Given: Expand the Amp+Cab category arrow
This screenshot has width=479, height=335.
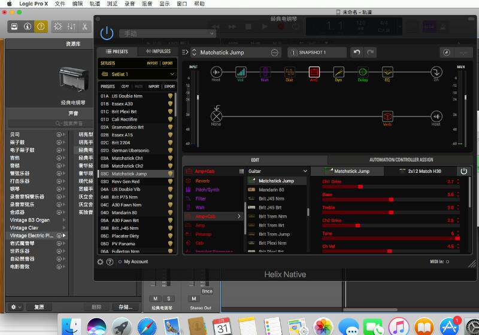Looking at the screenshot, I should click(x=239, y=217).
